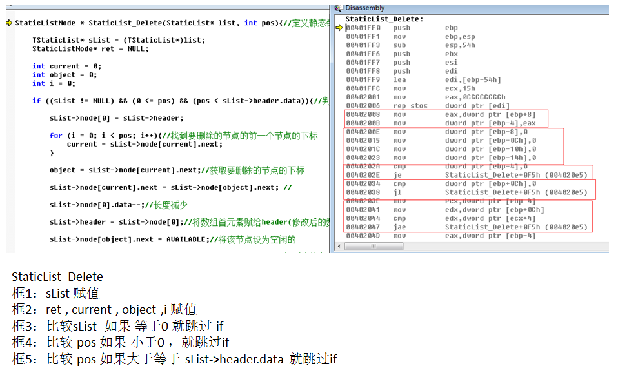The width and height of the screenshot is (618, 377).
Task: Click disassembly row 00402001 mov eax,0CCCCCCCCh
Action: pos(426,97)
